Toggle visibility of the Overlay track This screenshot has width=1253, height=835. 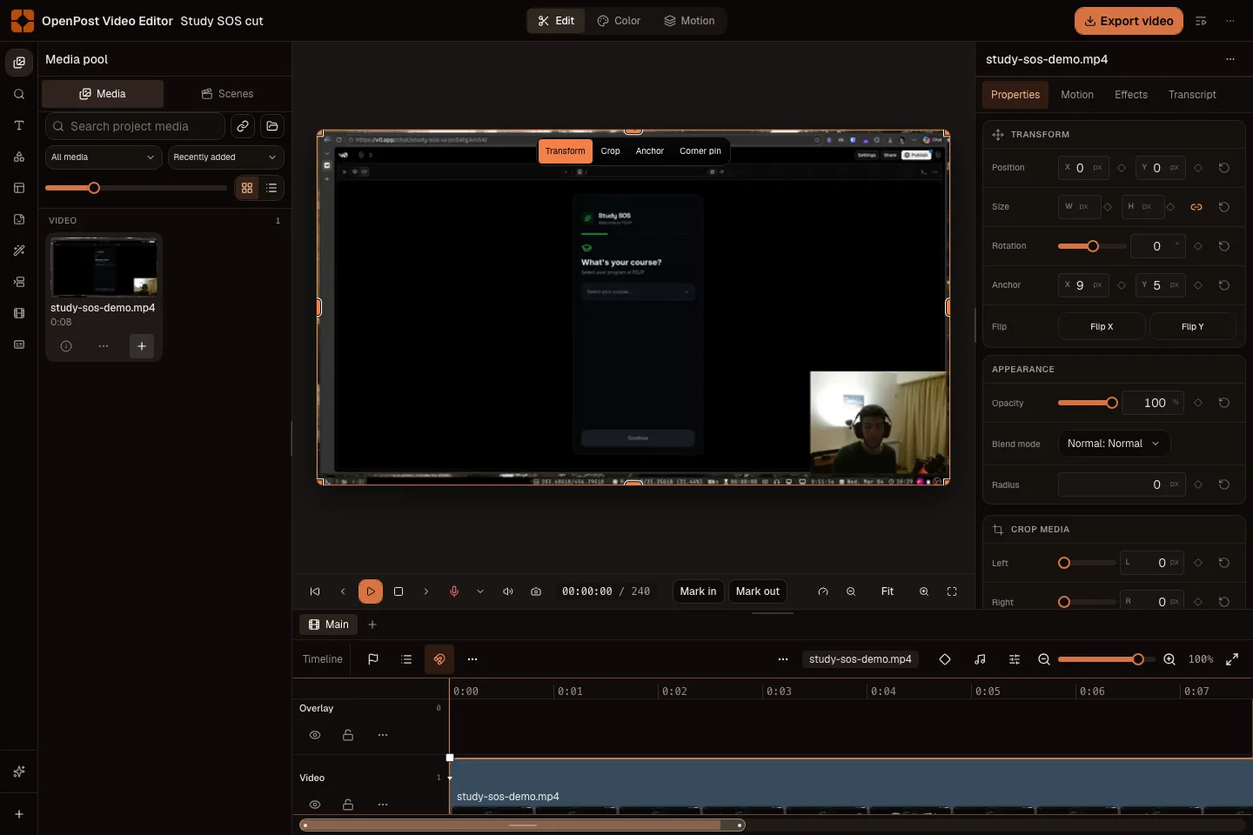click(315, 735)
